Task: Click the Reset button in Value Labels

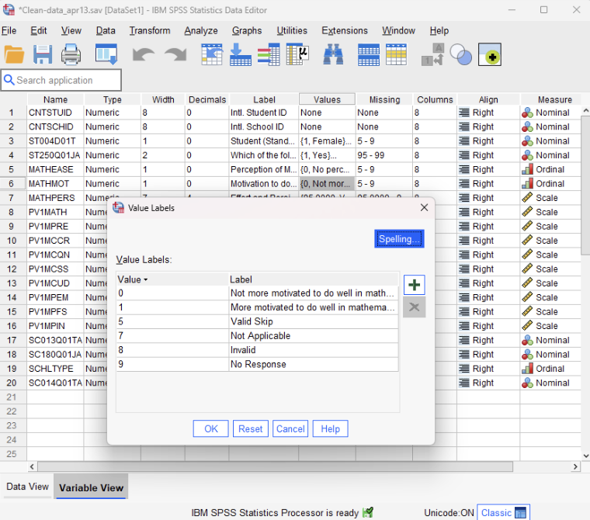Action: 250,429
